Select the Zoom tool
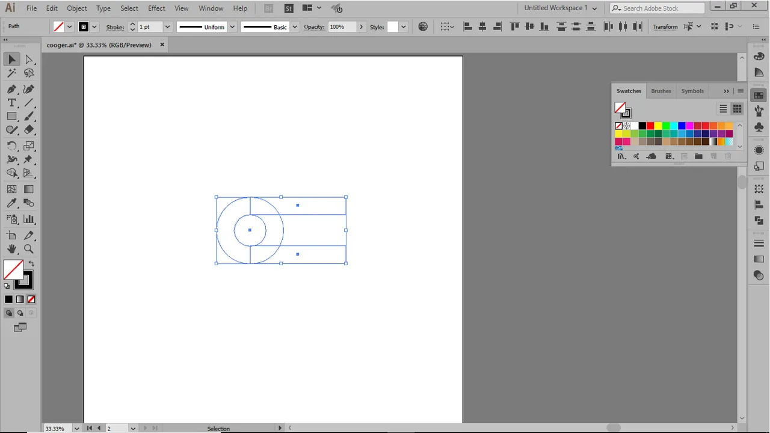 [29, 249]
